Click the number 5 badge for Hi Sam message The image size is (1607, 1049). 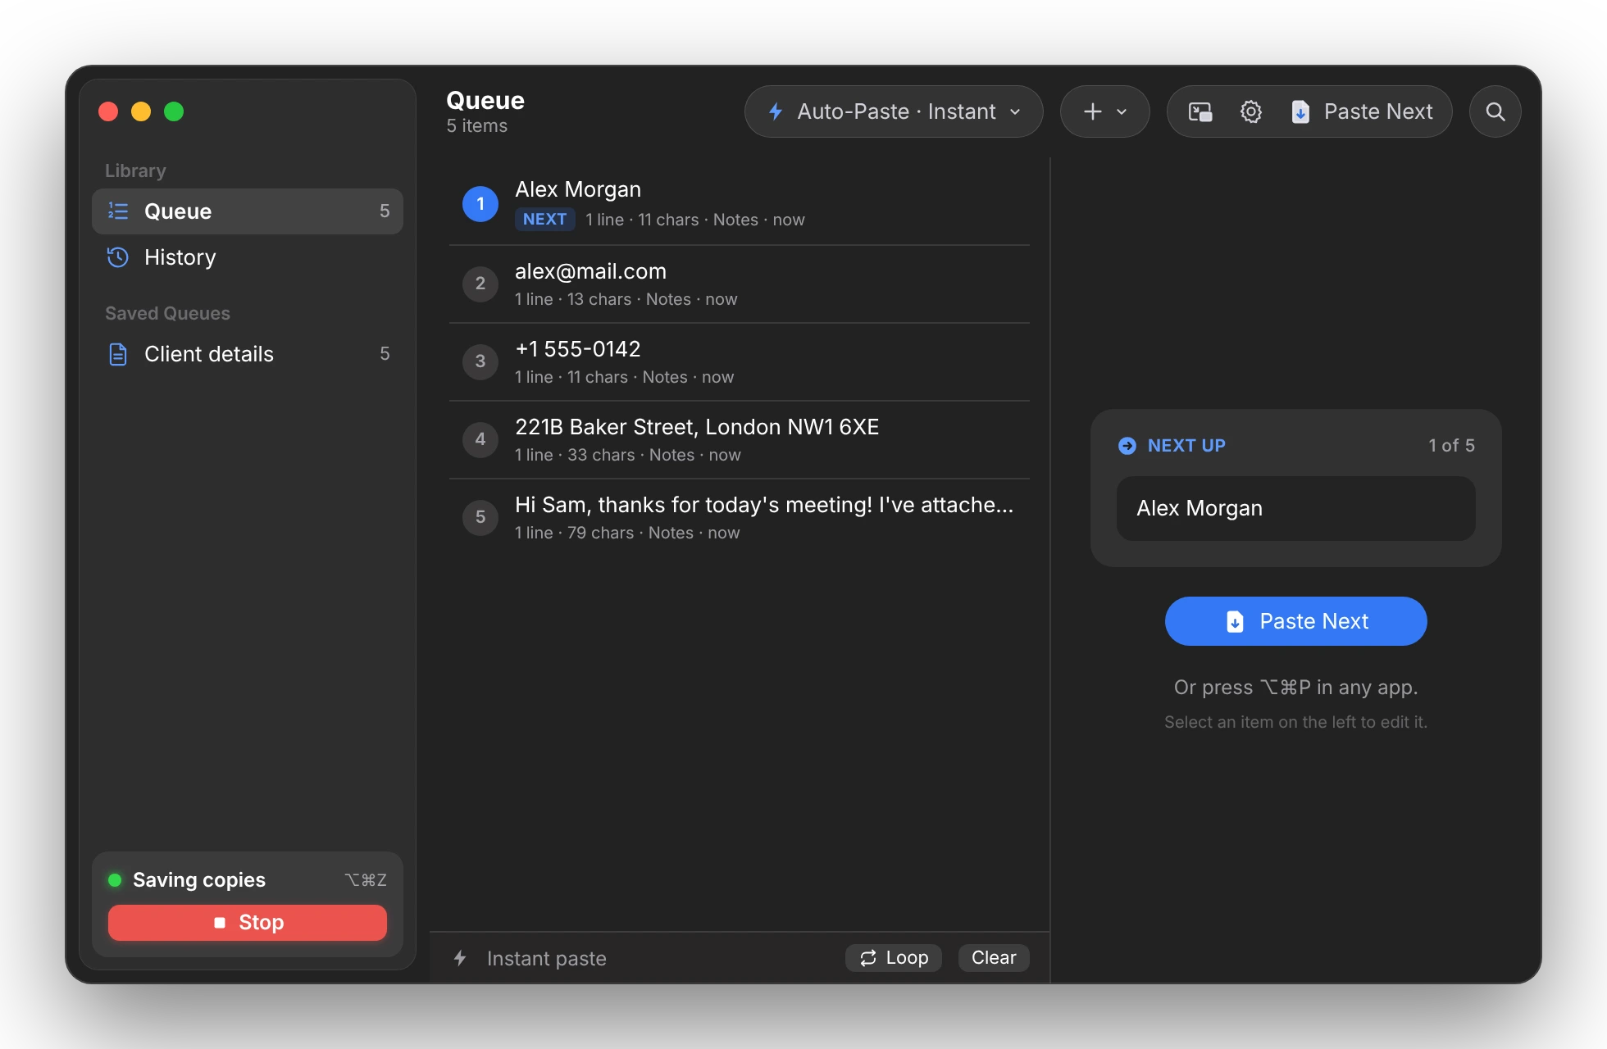(480, 517)
